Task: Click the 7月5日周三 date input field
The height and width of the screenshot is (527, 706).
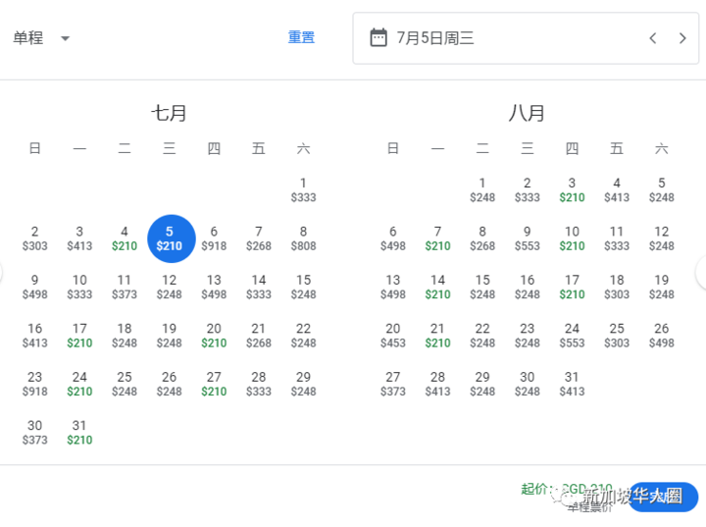Action: pyautogui.click(x=500, y=38)
